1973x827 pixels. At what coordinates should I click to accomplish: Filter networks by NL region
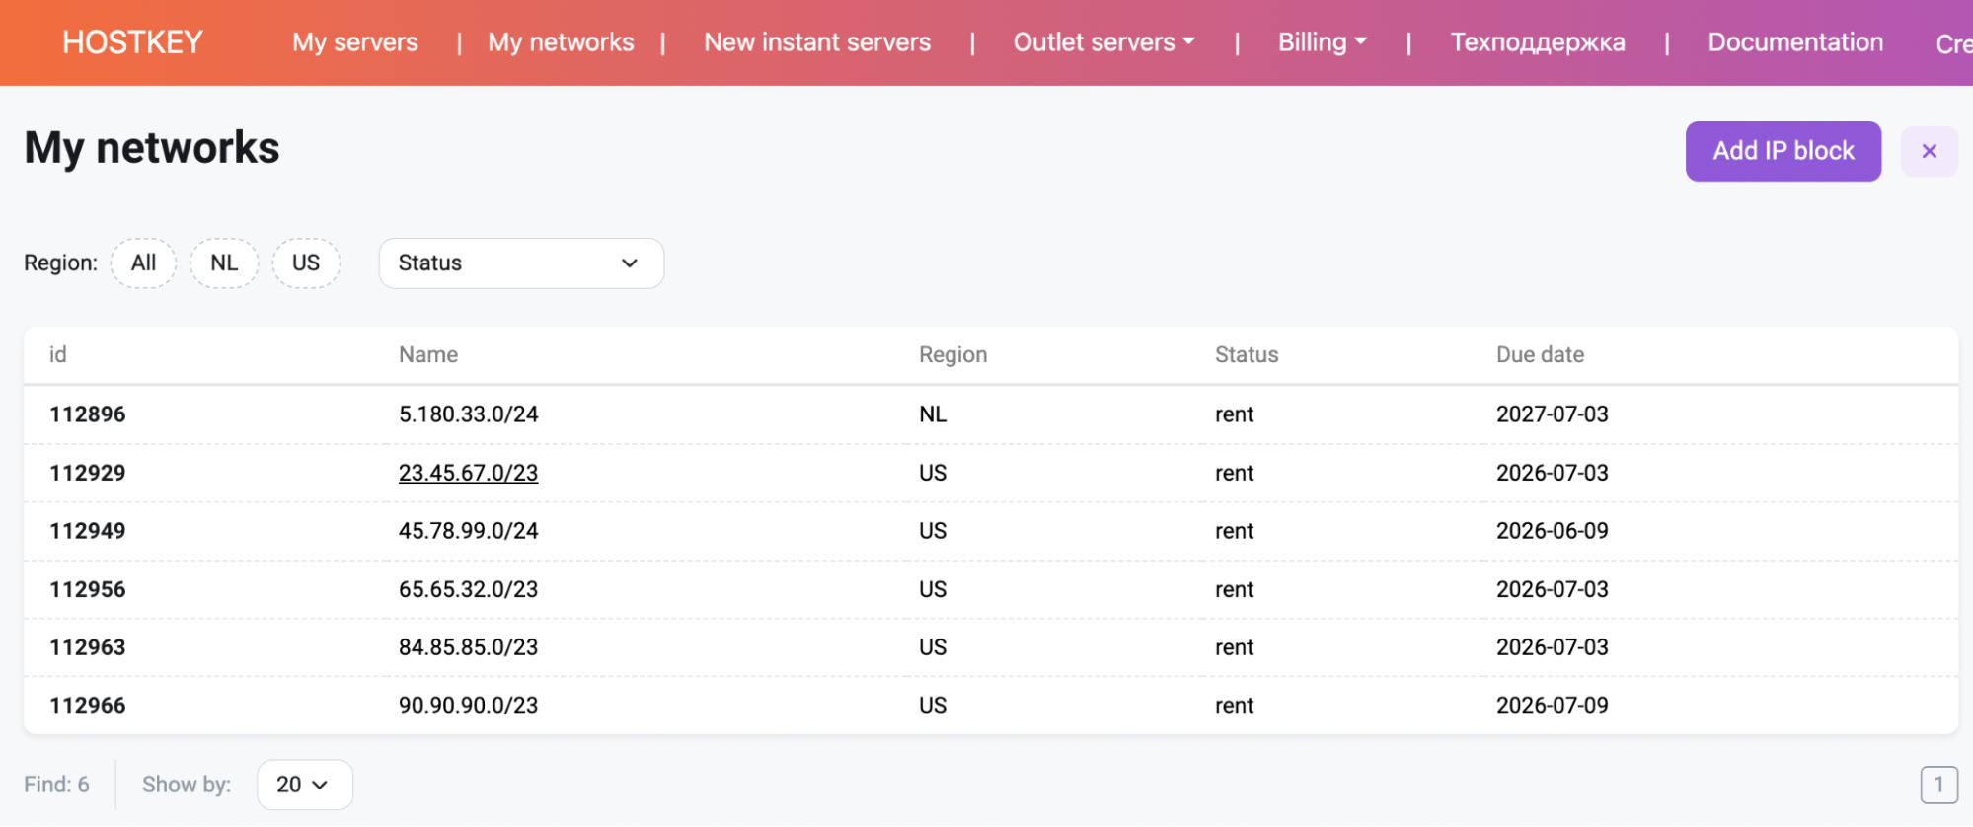224,263
